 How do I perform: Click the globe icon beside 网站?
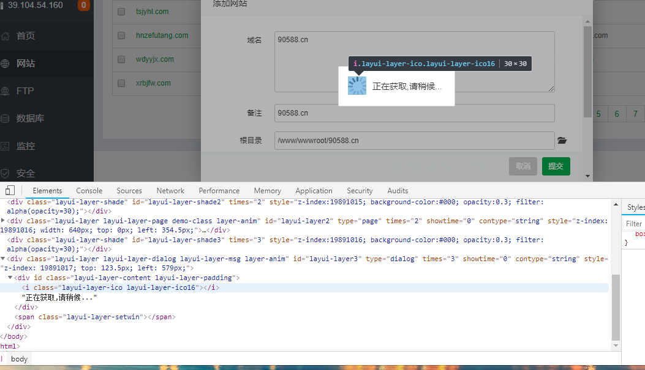click(x=5, y=64)
